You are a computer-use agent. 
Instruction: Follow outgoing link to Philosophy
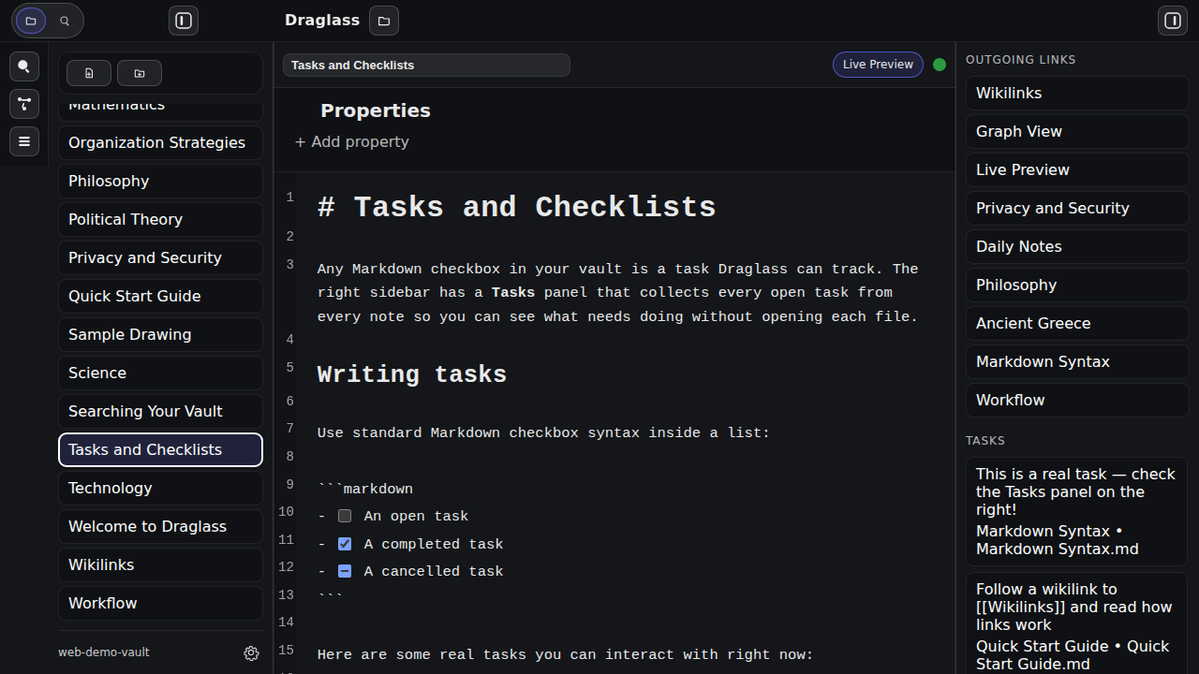(1077, 286)
